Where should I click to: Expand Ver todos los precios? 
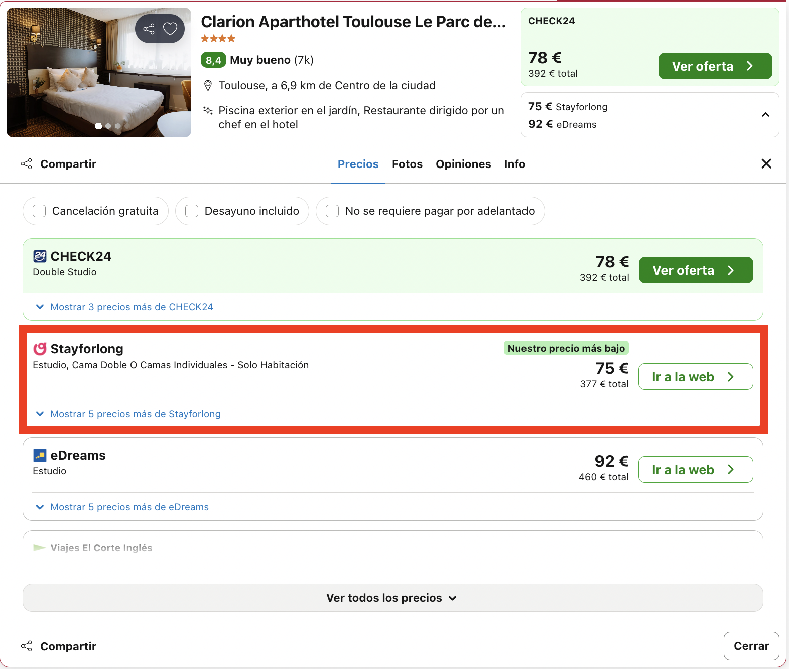pyautogui.click(x=392, y=598)
